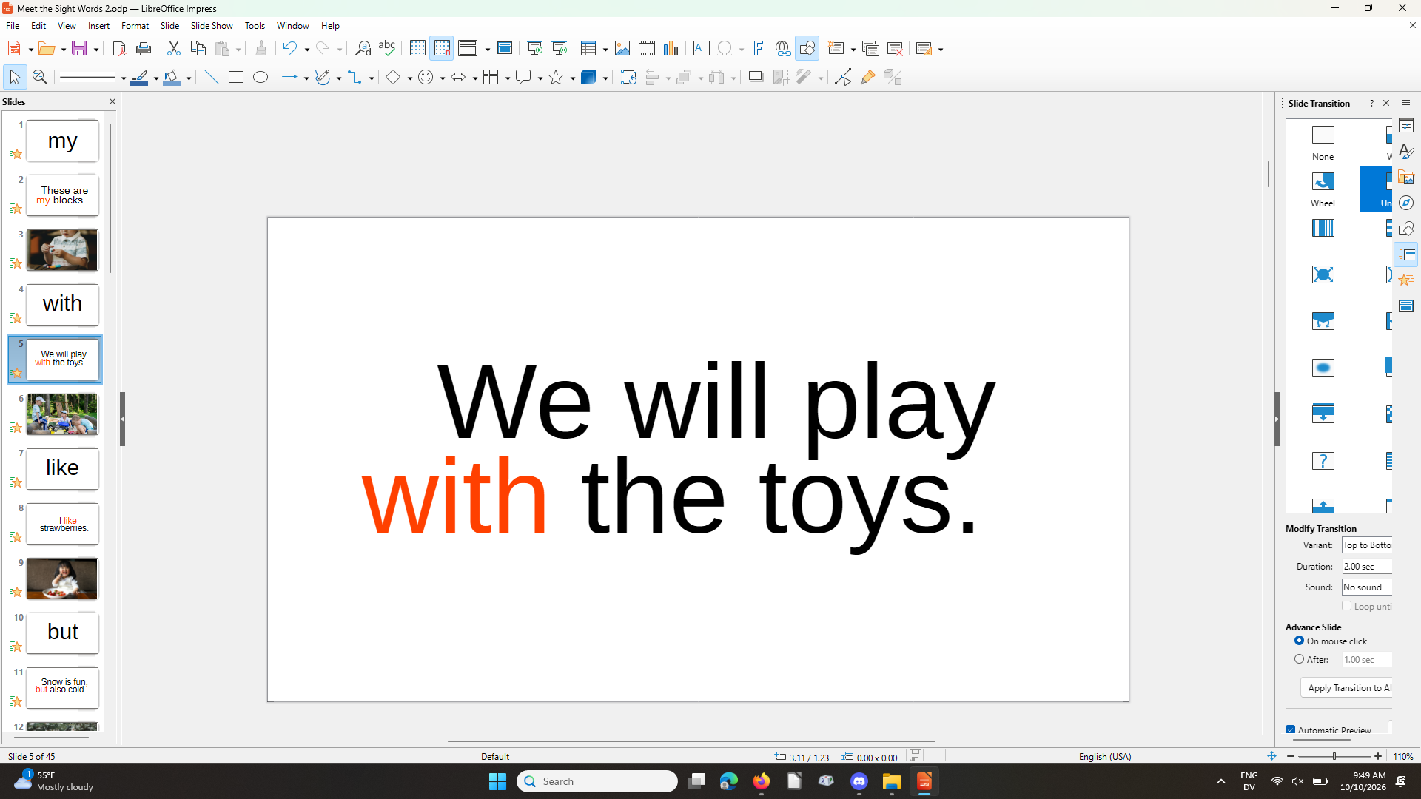1421x799 pixels.
Task: Open Animation deck in sidebar
Action: pos(1407,280)
